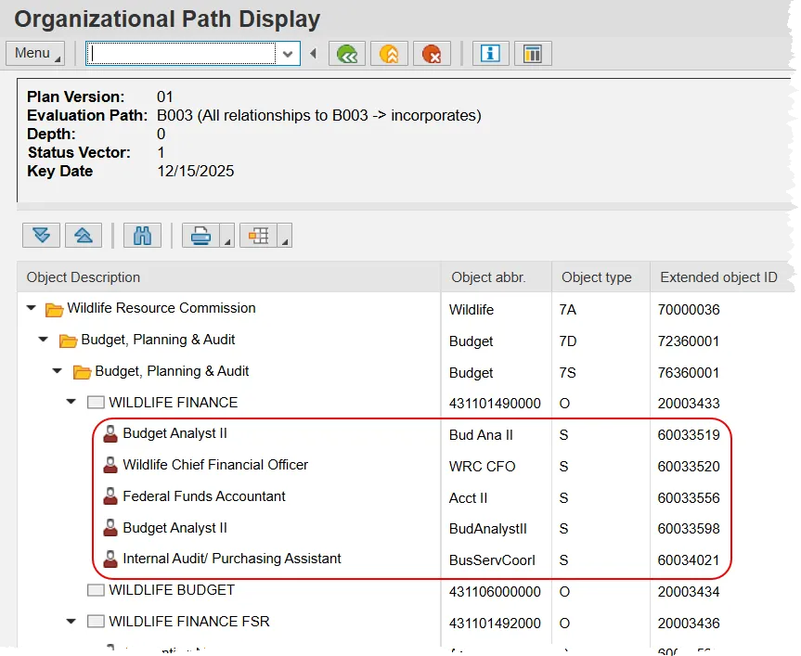This screenshot has width=801, height=656.
Task: Select the Federal Funds Accountant row
Action: coord(204,496)
